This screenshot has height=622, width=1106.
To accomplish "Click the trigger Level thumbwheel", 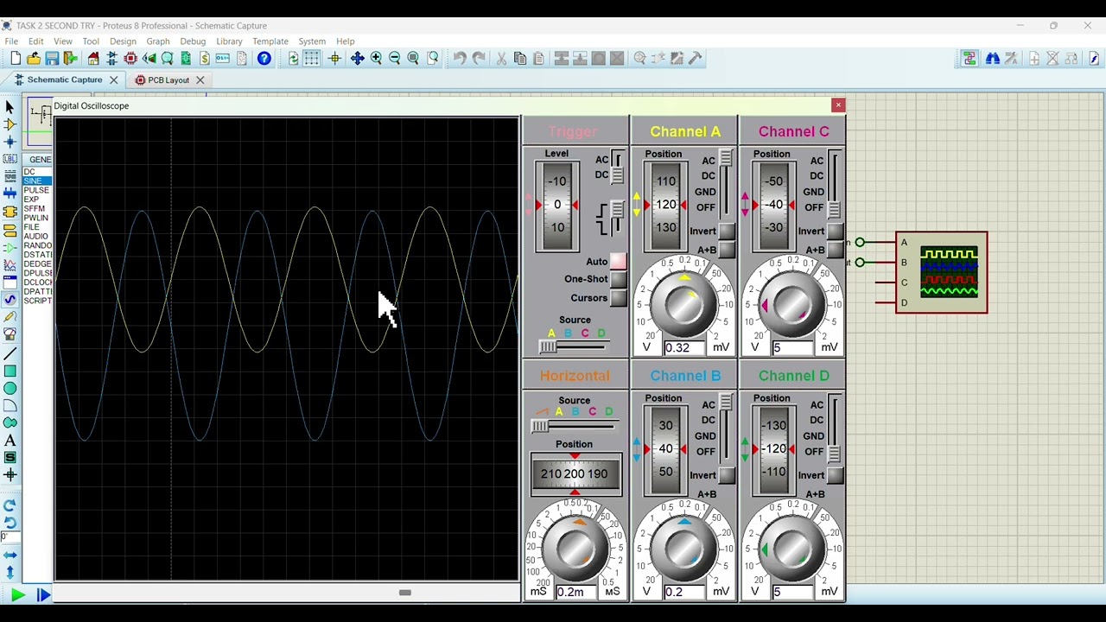I will click(x=557, y=206).
